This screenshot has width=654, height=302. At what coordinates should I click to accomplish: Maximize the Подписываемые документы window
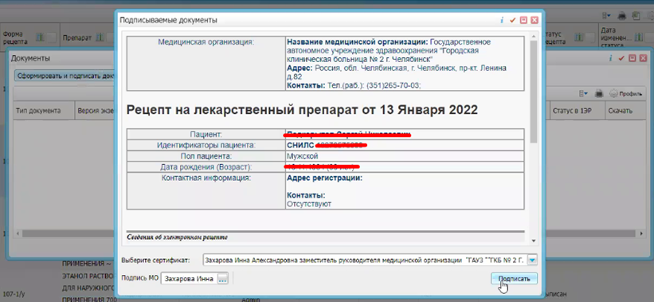click(524, 20)
